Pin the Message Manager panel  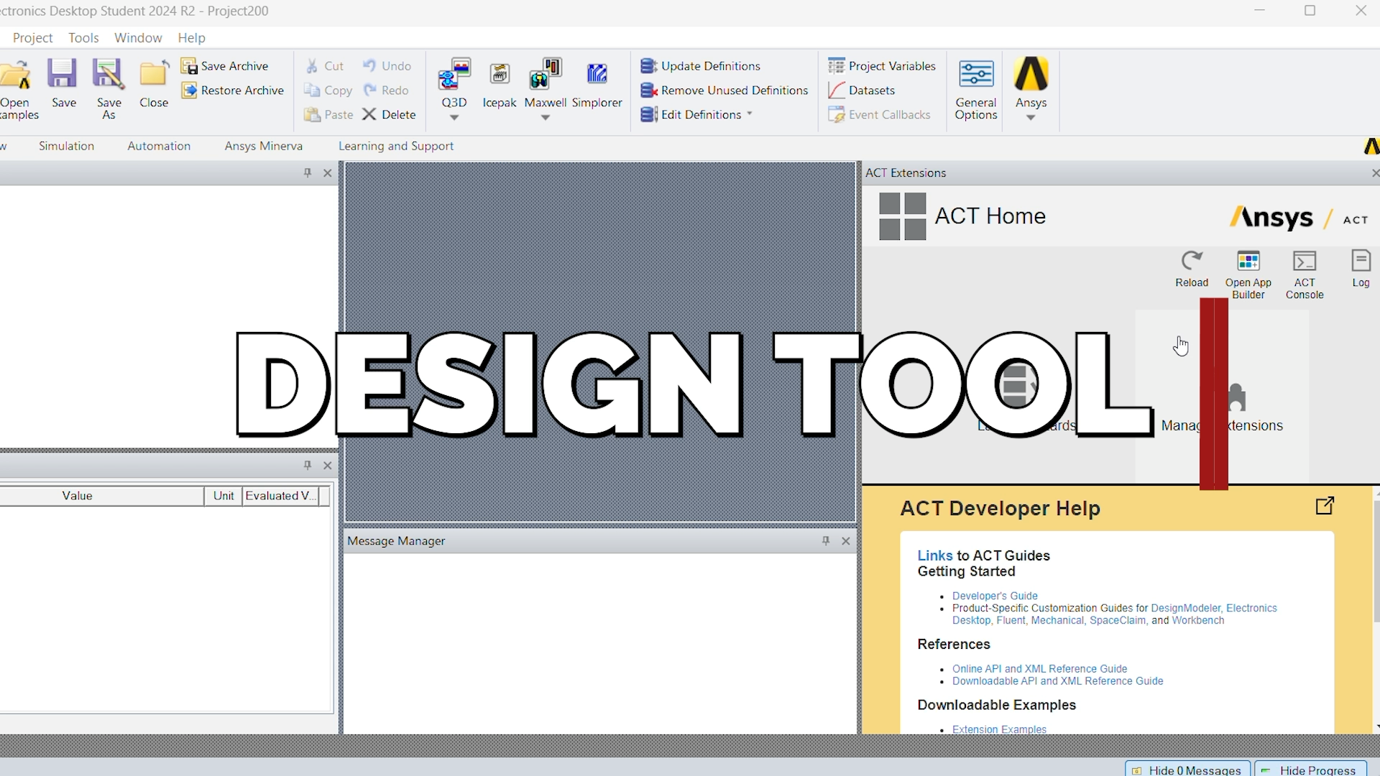[826, 541]
